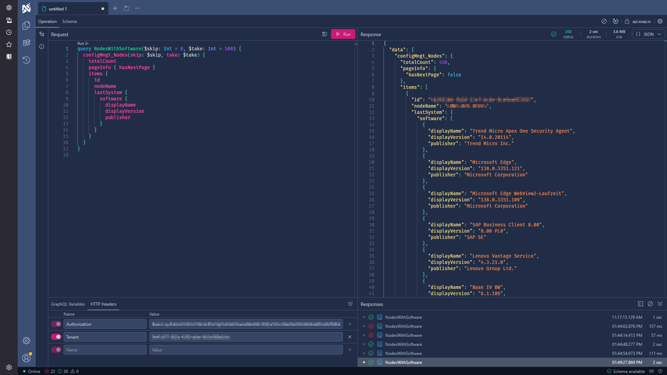This screenshot has width=667, height=375.
Task: Switch to the Schema tab
Action: tap(69, 21)
